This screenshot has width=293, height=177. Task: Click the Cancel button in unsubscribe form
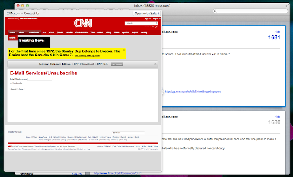point(21,89)
